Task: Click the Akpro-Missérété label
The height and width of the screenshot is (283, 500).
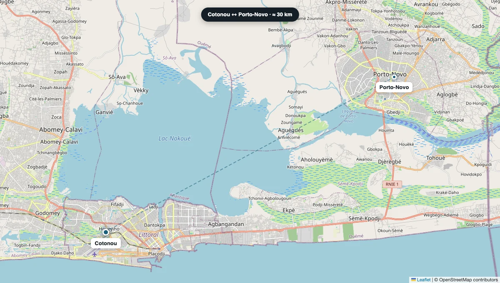Action: (x=346, y=2)
